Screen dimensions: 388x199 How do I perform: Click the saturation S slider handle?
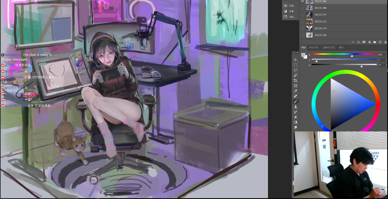click(x=316, y=61)
